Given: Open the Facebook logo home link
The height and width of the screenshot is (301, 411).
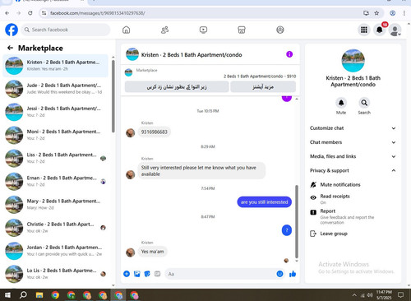Looking at the screenshot, I should click(12, 30).
